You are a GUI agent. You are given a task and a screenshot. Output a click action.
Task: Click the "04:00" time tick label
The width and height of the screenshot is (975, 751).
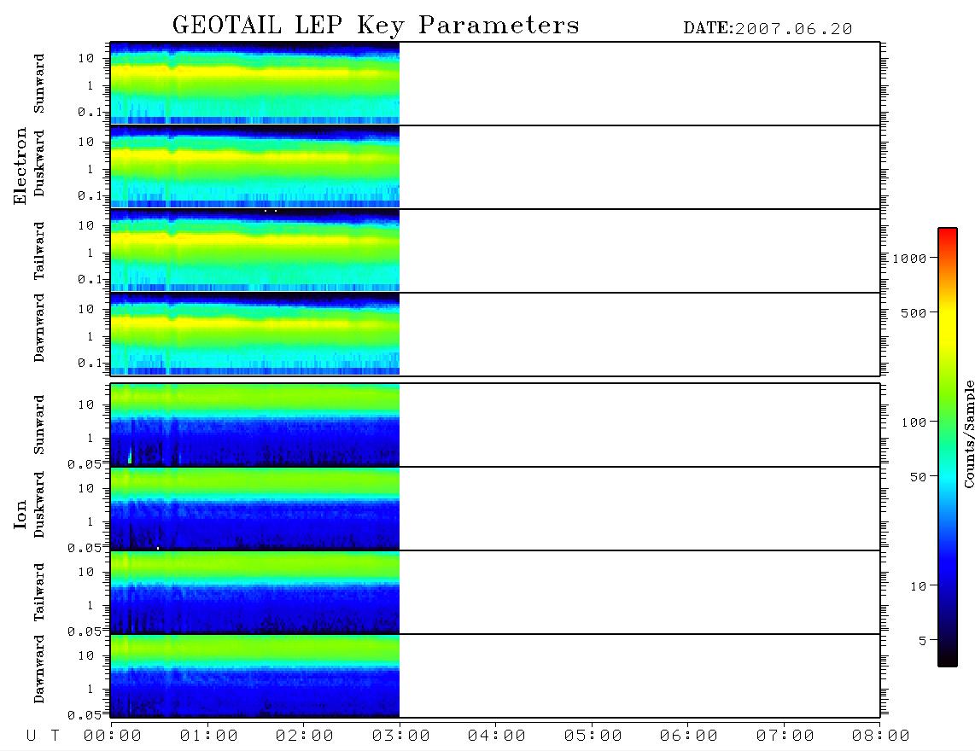[497, 736]
